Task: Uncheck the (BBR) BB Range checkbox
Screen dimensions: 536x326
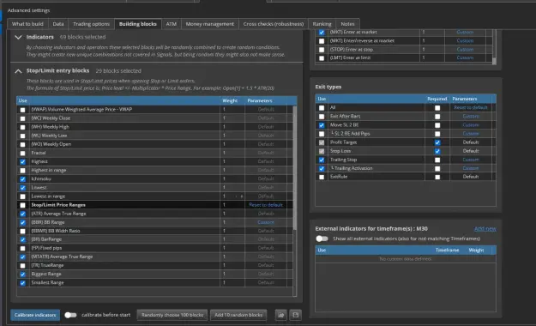Action: point(22,223)
